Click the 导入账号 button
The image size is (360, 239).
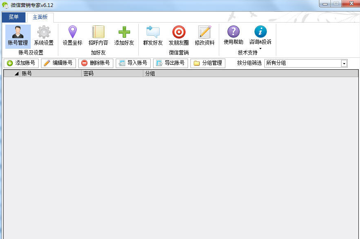(x=133, y=63)
